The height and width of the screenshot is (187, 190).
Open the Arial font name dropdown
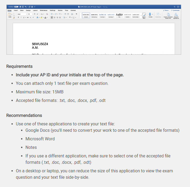[x=22, y=14]
